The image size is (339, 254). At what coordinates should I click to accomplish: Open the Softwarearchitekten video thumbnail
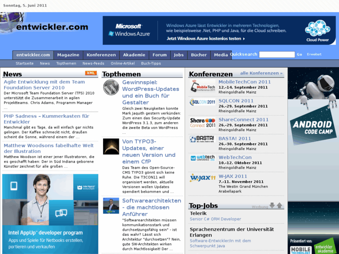tap(111, 206)
